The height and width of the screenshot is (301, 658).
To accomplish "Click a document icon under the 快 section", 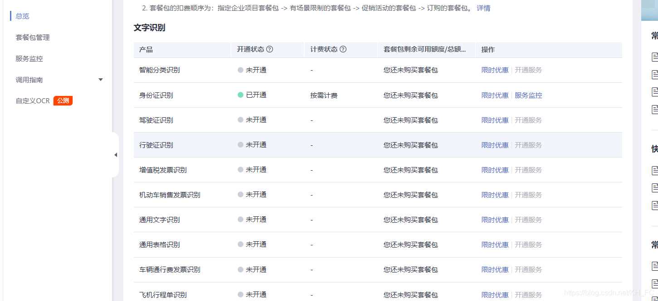I will [x=654, y=171].
